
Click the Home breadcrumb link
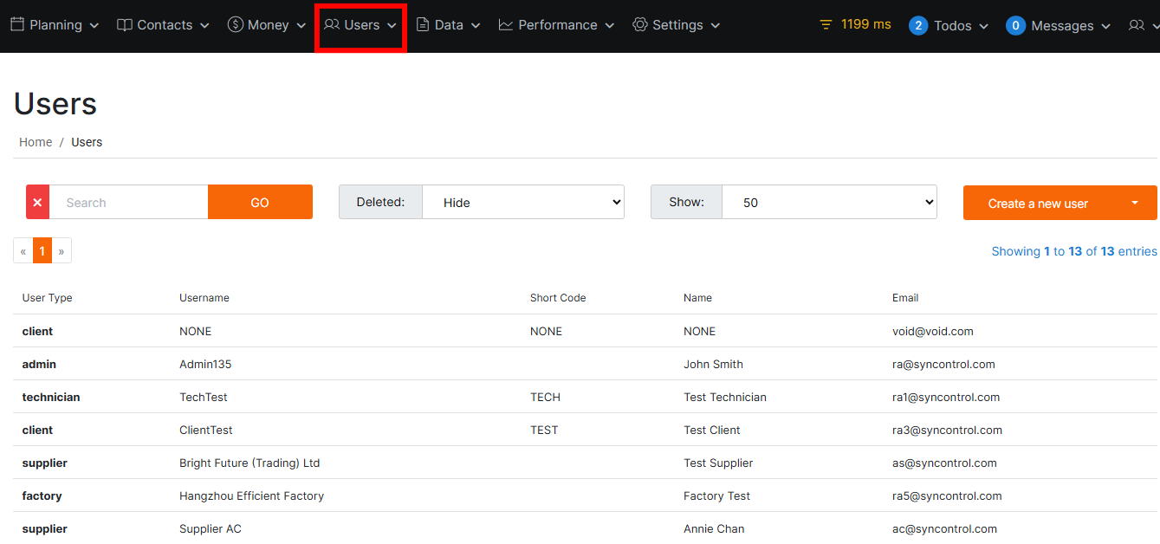(x=36, y=142)
